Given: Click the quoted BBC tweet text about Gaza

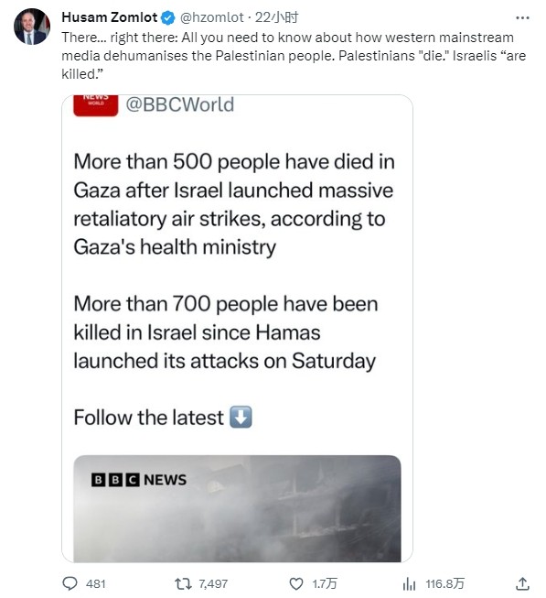Looking at the screenshot, I should 234,204.
